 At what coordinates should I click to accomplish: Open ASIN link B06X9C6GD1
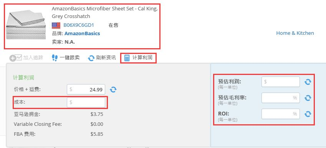79,25
